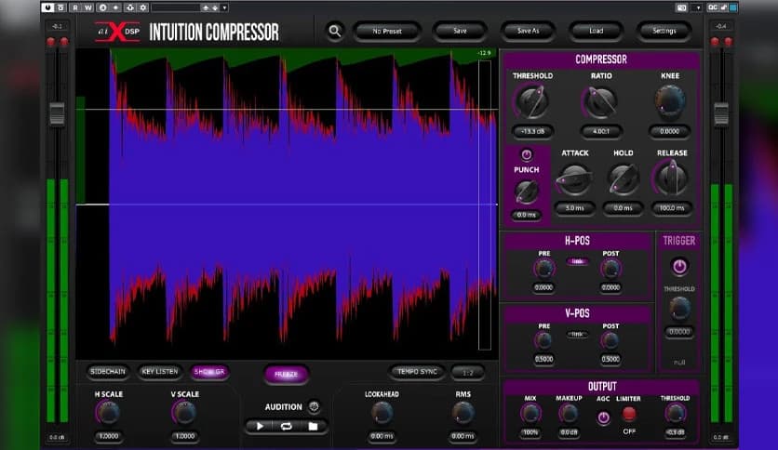Reset left input clip LED
Screen dimensions: 778x450
coord(50,42)
